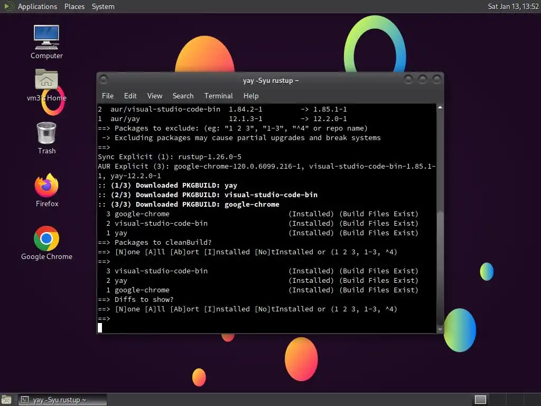This screenshot has height=406, width=541.
Task: Click the clock showing Sat Jan 13, 13:52
Action: click(513, 6)
